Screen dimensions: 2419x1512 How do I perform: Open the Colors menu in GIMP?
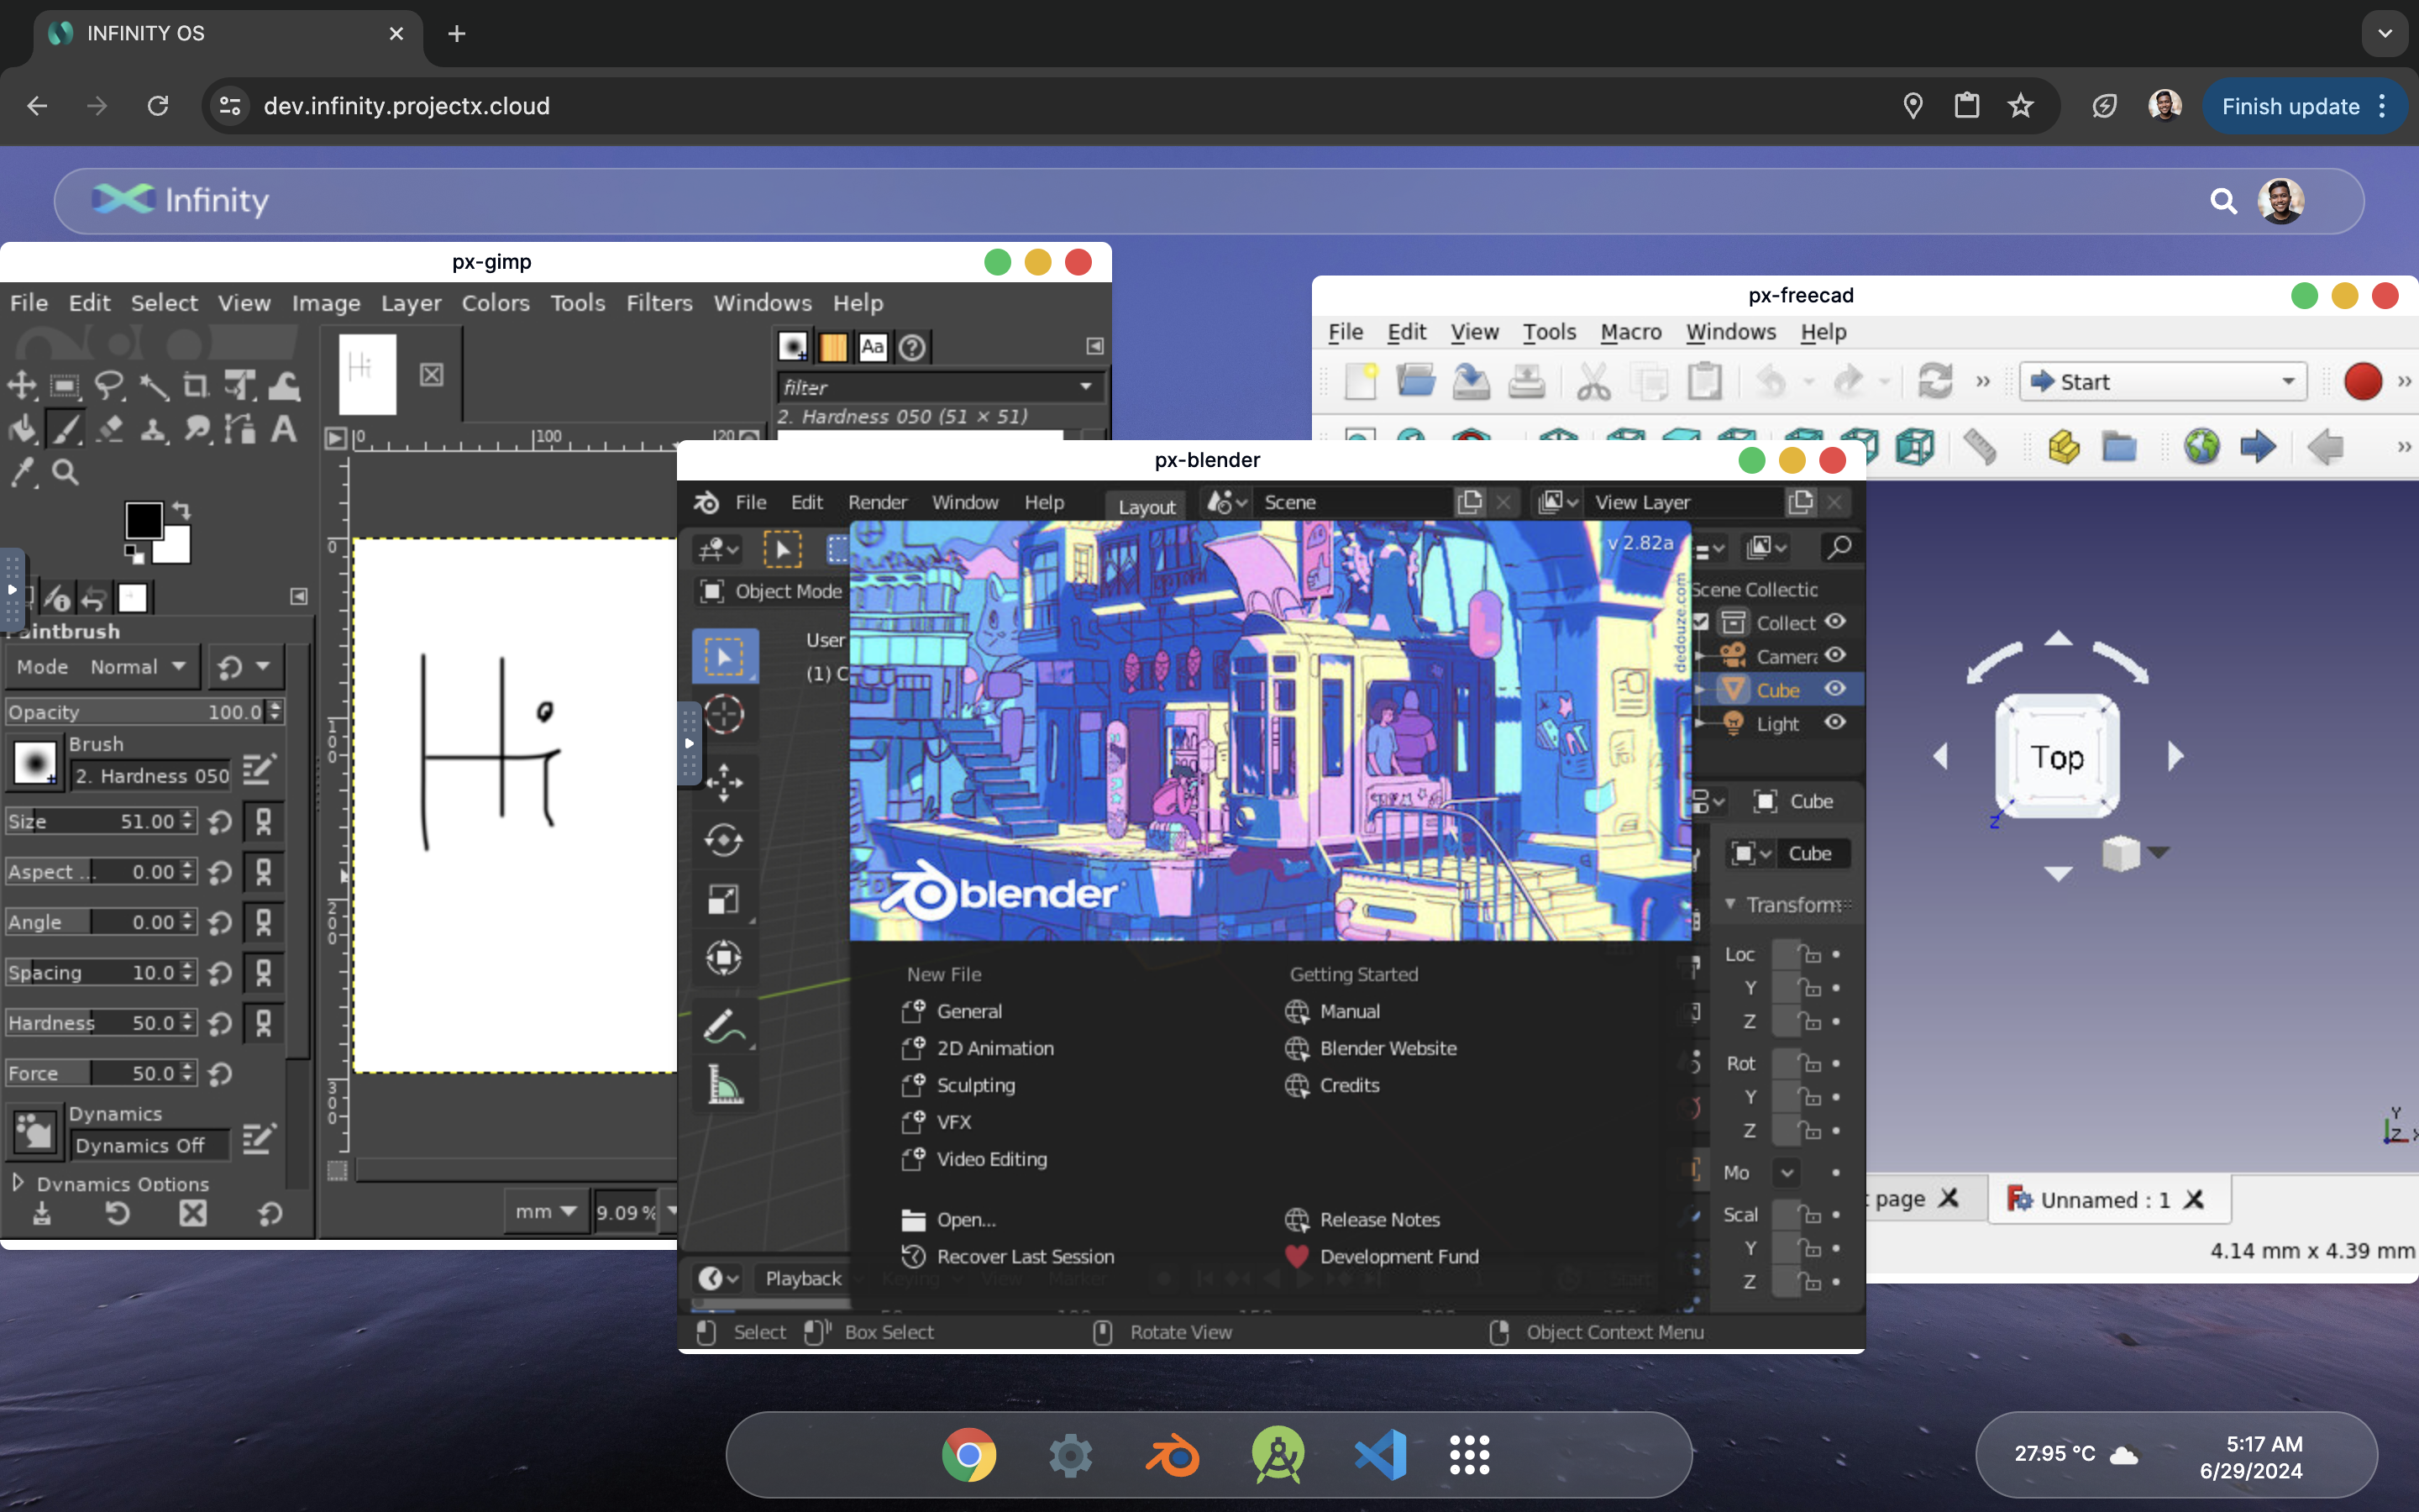(x=495, y=303)
